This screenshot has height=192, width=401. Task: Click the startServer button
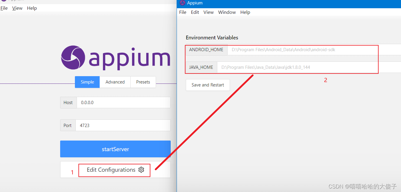coord(115,149)
